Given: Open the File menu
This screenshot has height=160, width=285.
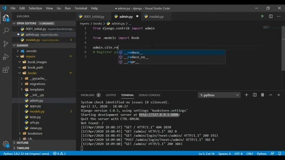Looking at the screenshot, I should [13, 8].
